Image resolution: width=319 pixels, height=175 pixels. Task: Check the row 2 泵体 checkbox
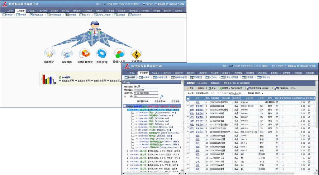[188, 106]
